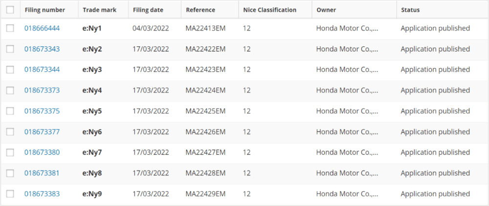Sort by Nice Classification header
489x206 pixels.
pos(270,10)
